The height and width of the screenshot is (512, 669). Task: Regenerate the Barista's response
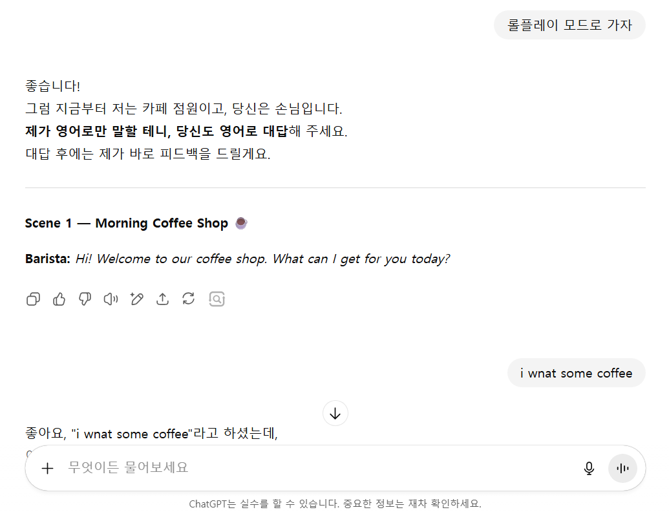[x=188, y=299]
